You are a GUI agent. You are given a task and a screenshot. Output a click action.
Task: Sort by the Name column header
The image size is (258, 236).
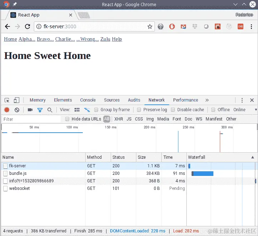43,157
